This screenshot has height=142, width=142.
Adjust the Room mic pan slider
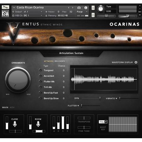tap(39, 131)
